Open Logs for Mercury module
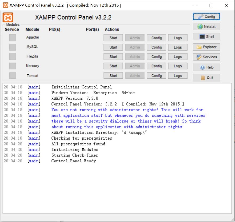The width and height of the screenshot is (235, 222). (x=178, y=66)
